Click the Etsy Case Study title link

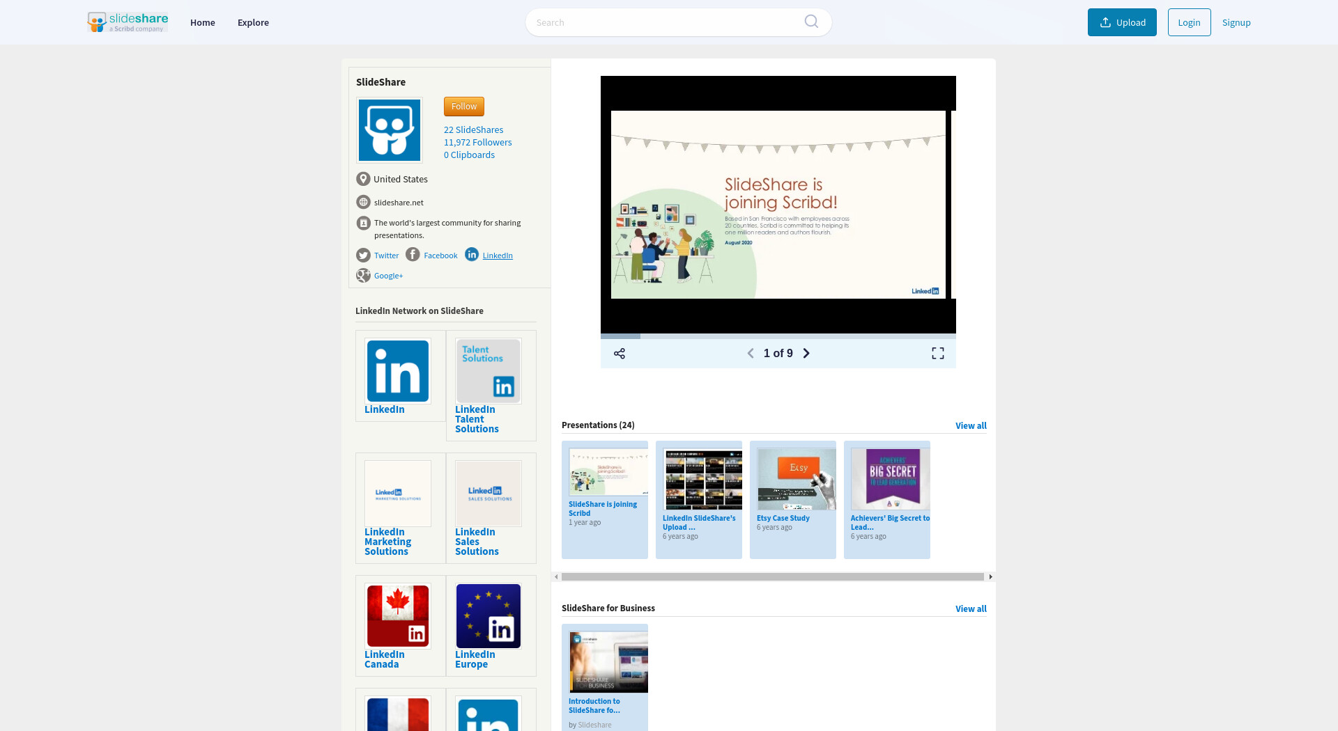(x=783, y=518)
